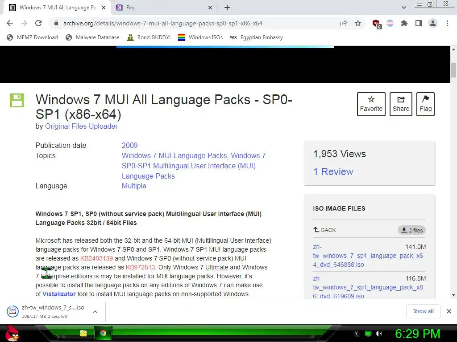The image size is (457, 342).
Task: Reload the archive.org page
Action: tap(38, 23)
